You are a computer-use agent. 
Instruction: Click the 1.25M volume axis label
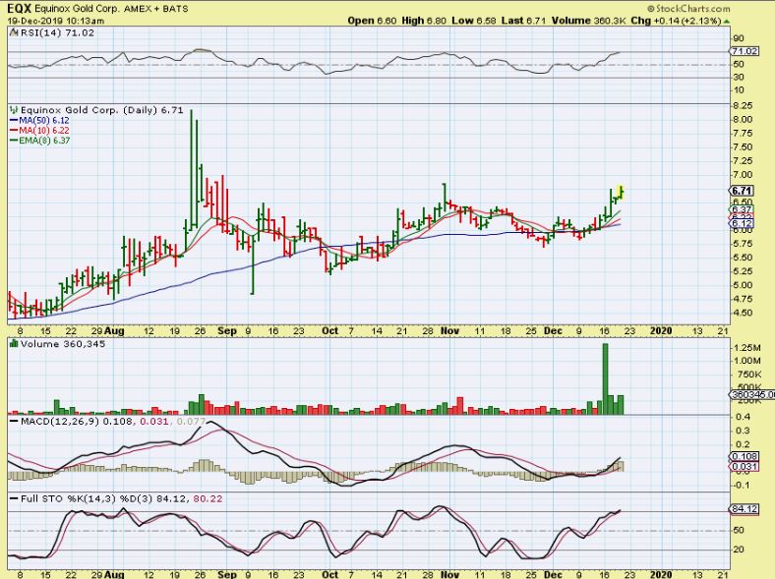[x=746, y=348]
